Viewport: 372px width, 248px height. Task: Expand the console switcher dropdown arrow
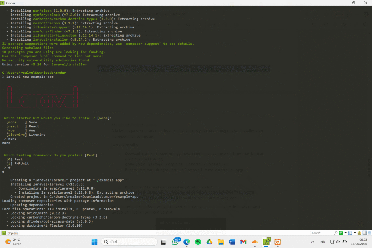click(354, 233)
